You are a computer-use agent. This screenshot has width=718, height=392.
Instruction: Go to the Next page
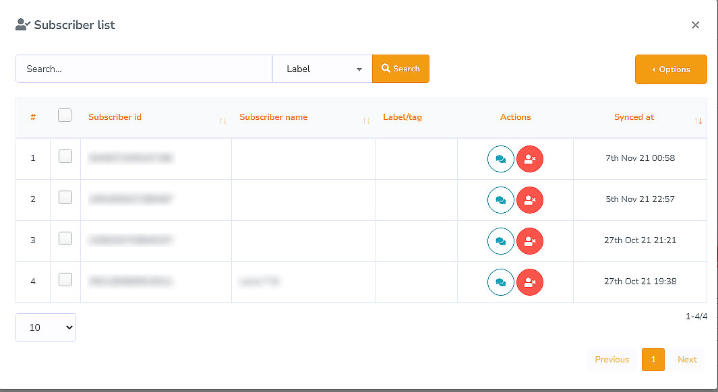pos(687,360)
